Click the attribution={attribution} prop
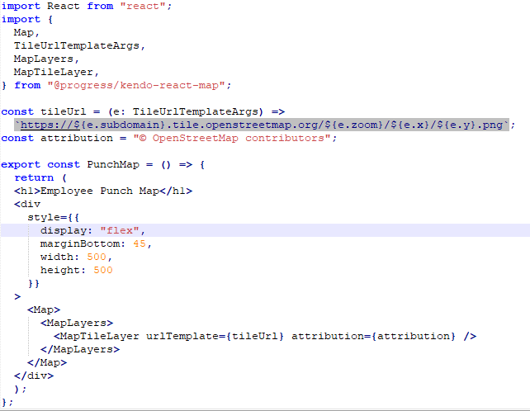Screen dimensions: 530x411 tap(373, 336)
